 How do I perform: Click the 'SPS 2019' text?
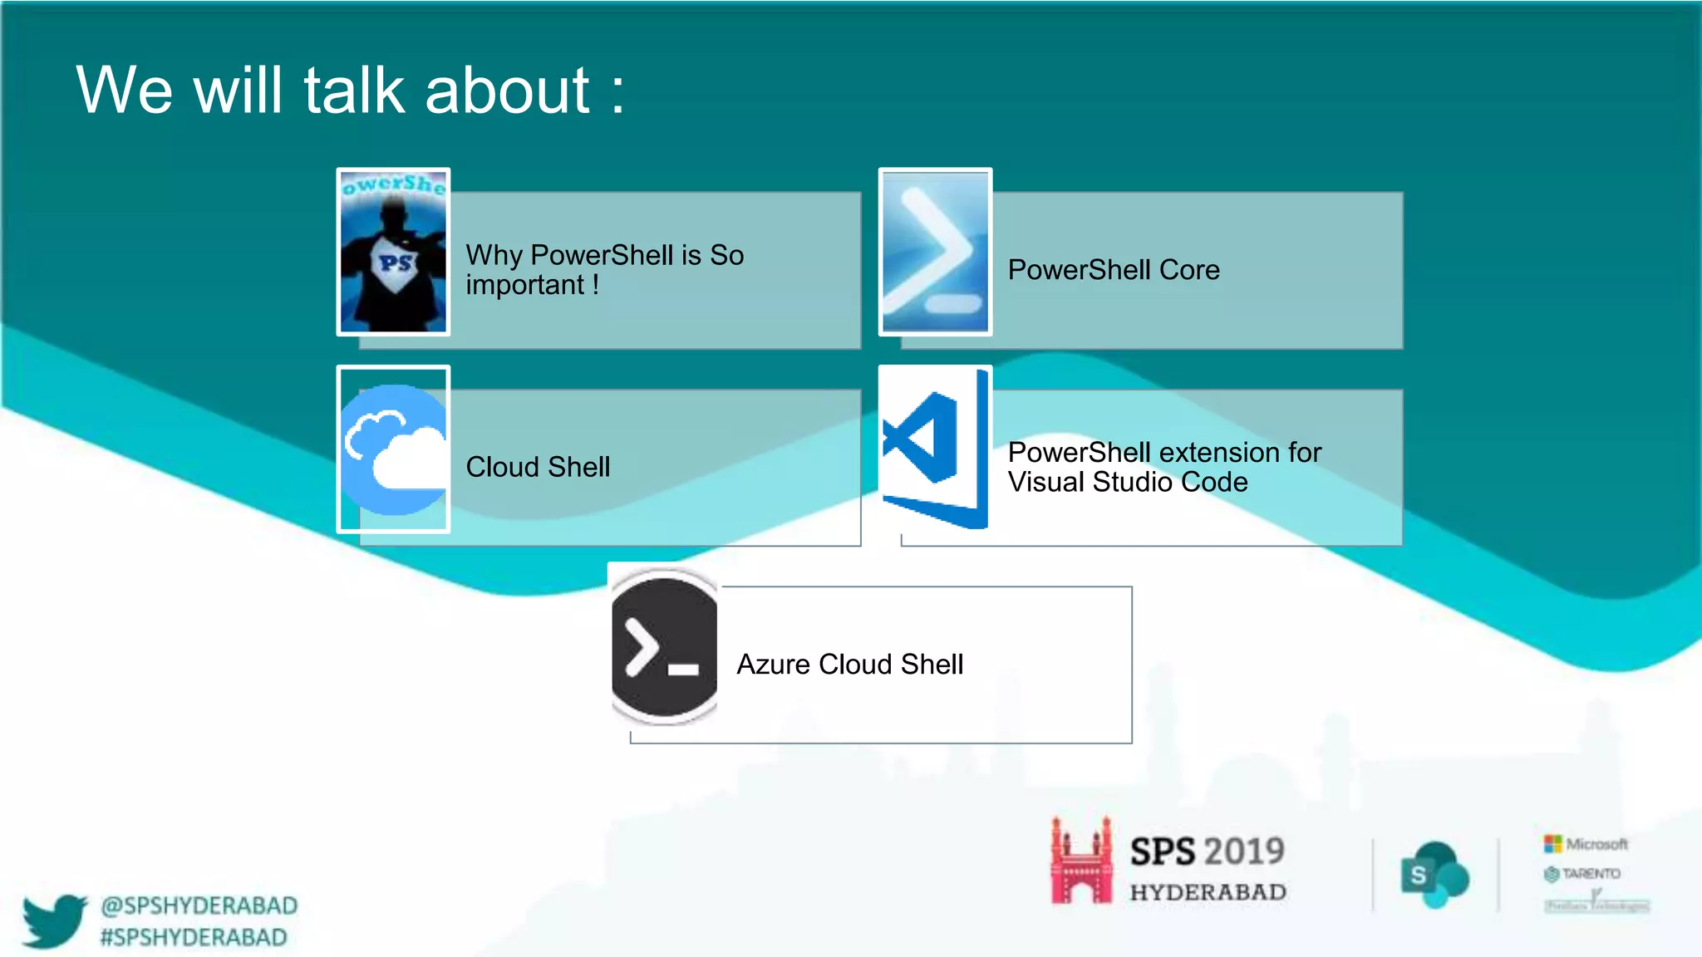(x=1207, y=851)
